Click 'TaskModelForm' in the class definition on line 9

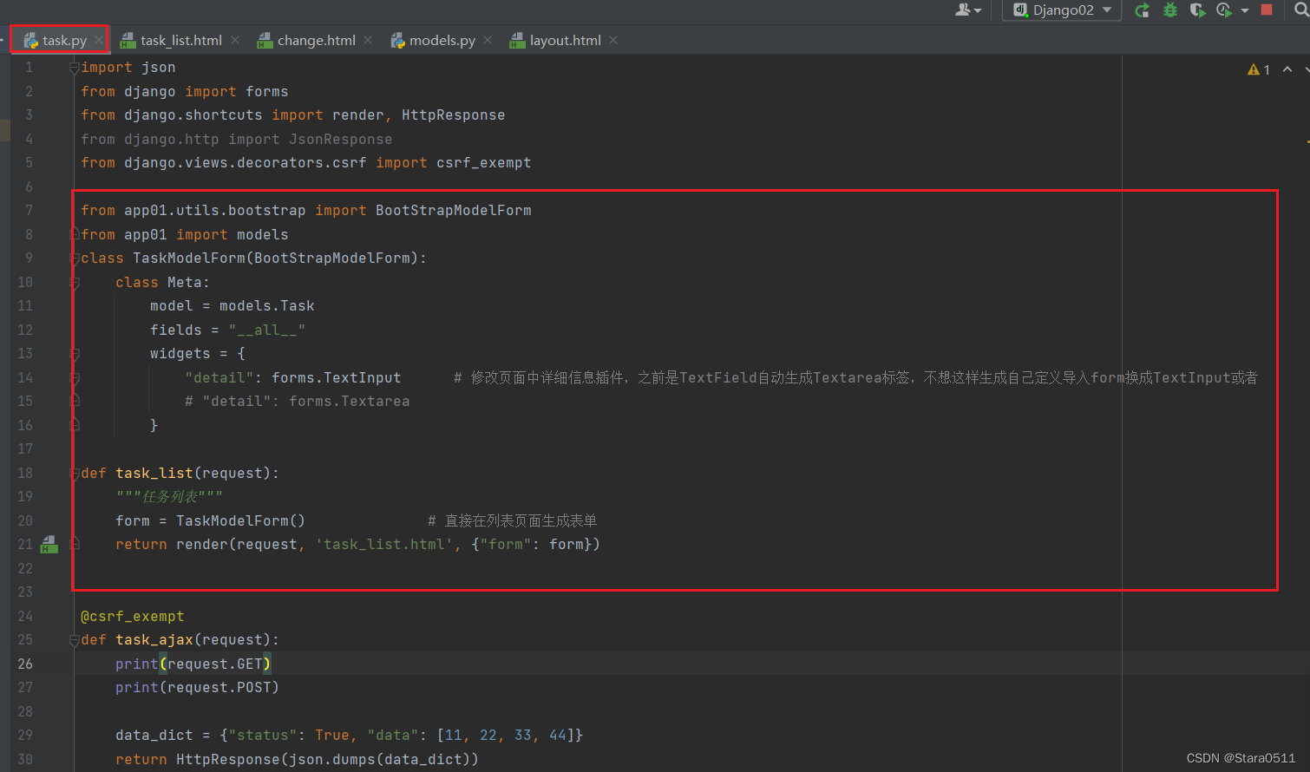coord(189,258)
